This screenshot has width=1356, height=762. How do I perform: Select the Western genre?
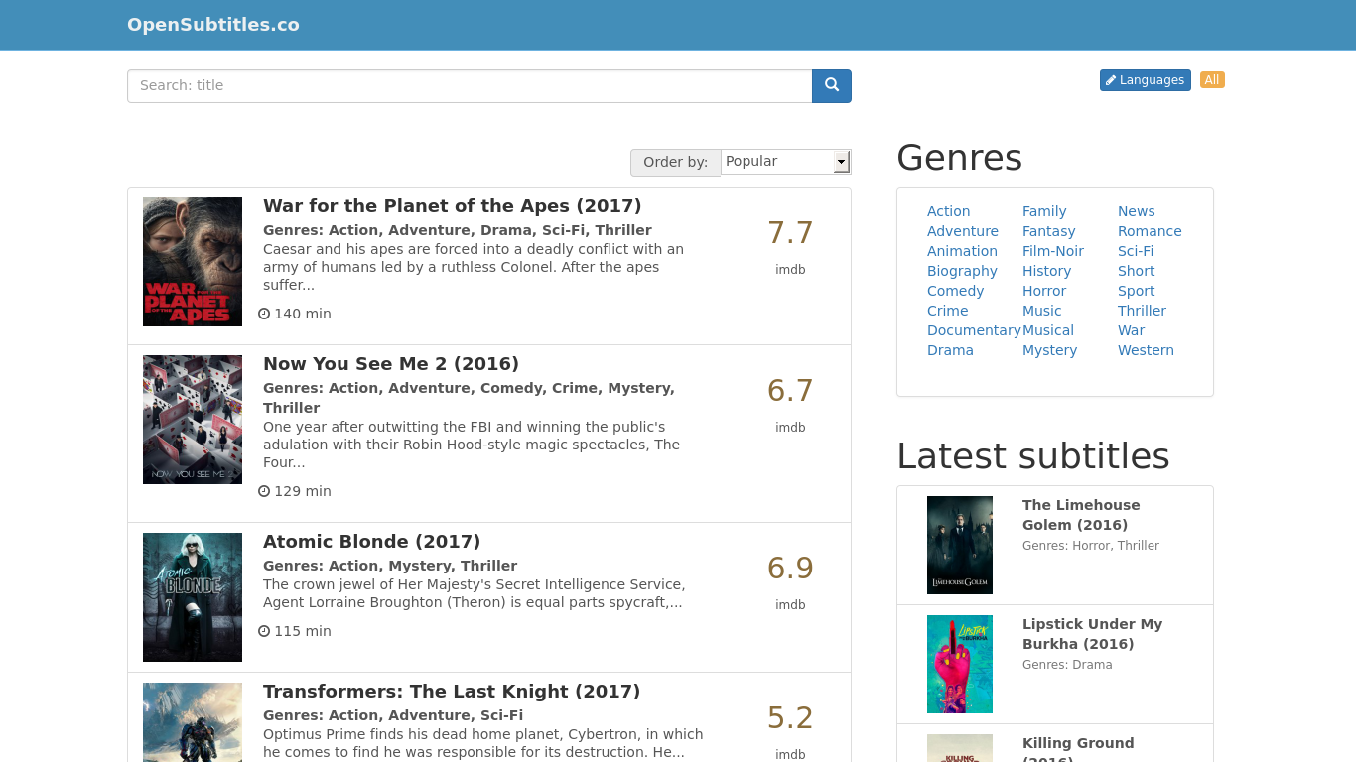click(1146, 350)
